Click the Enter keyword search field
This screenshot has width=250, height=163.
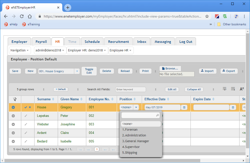pos(130,89)
